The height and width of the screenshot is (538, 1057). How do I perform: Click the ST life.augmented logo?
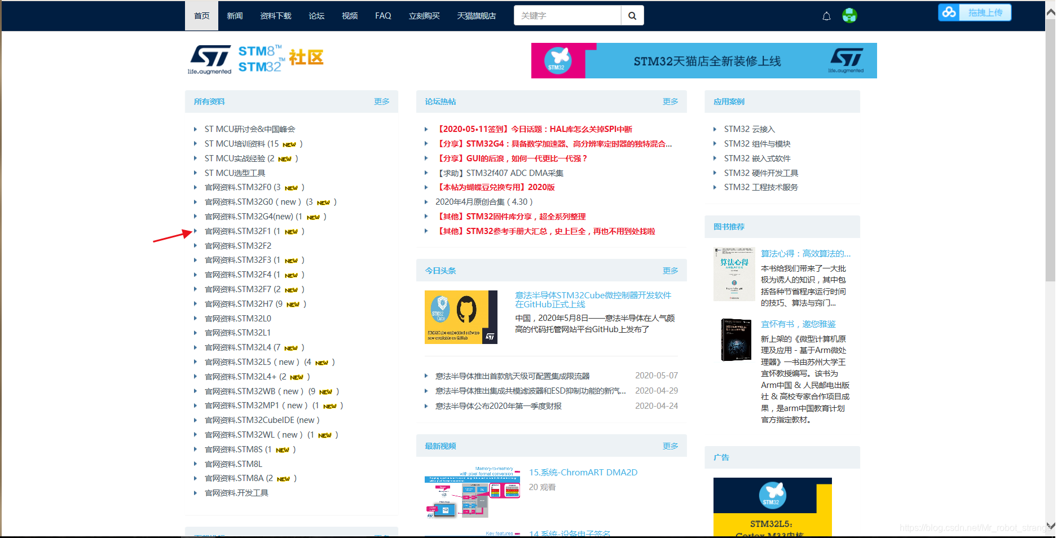[210, 59]
